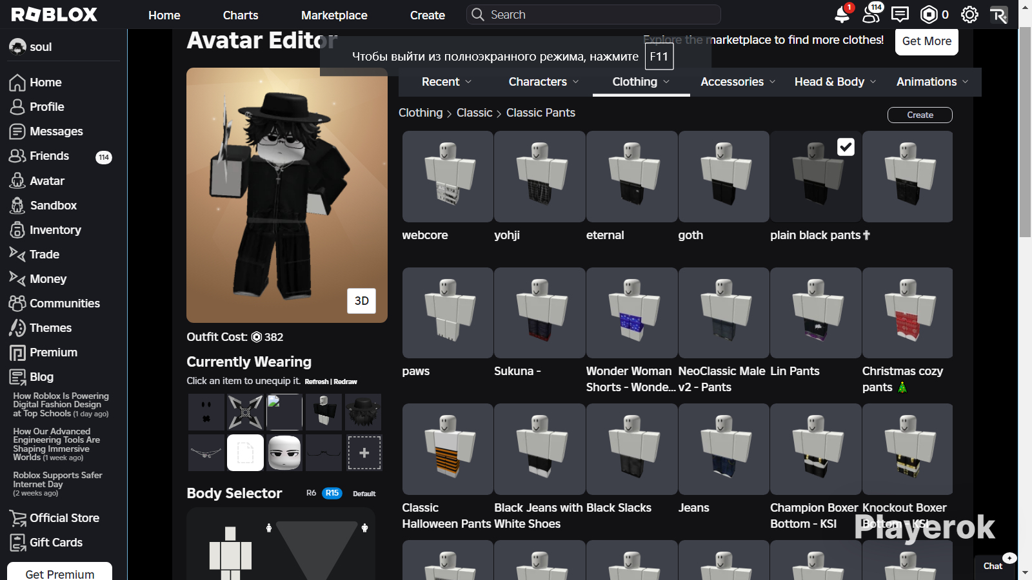The width and height of the screenshot is (1032, 580).
Task: Add item with the plus slot
Action: coord(364,452)
